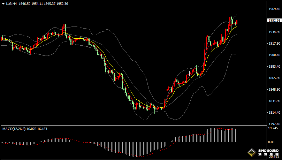Click the last candlestick on the chart
Screen dimensions: 282x160
[237, 23]
